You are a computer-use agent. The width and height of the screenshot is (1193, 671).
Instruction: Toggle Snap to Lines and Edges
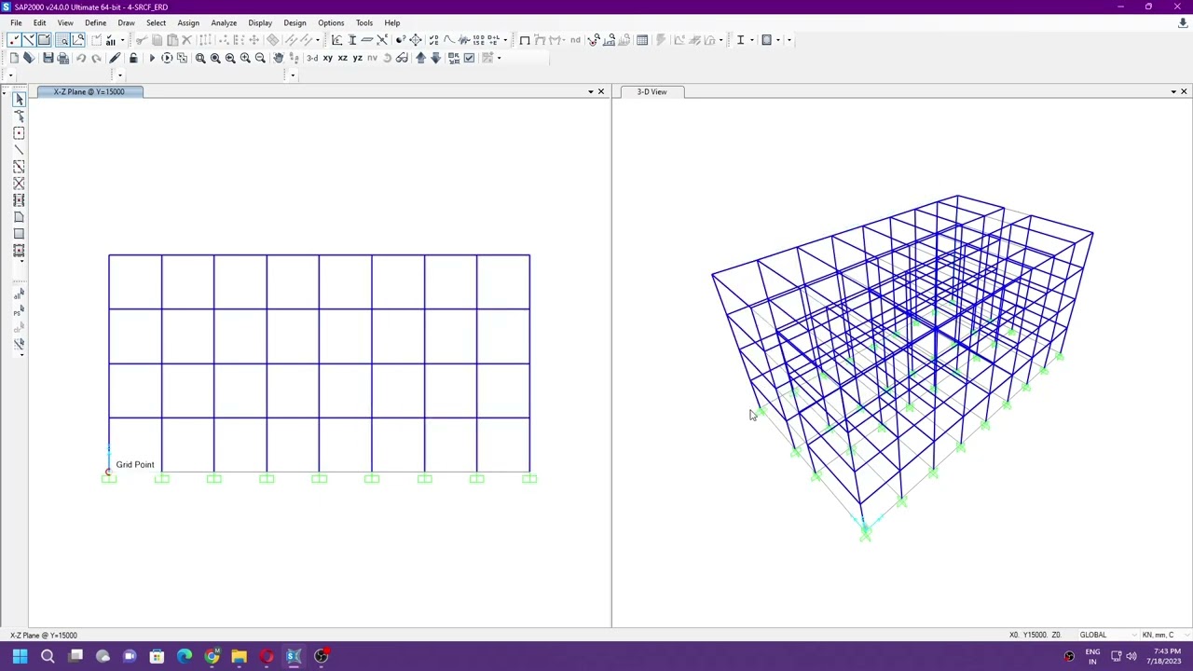pyautogui.click(x=29, y=40)
